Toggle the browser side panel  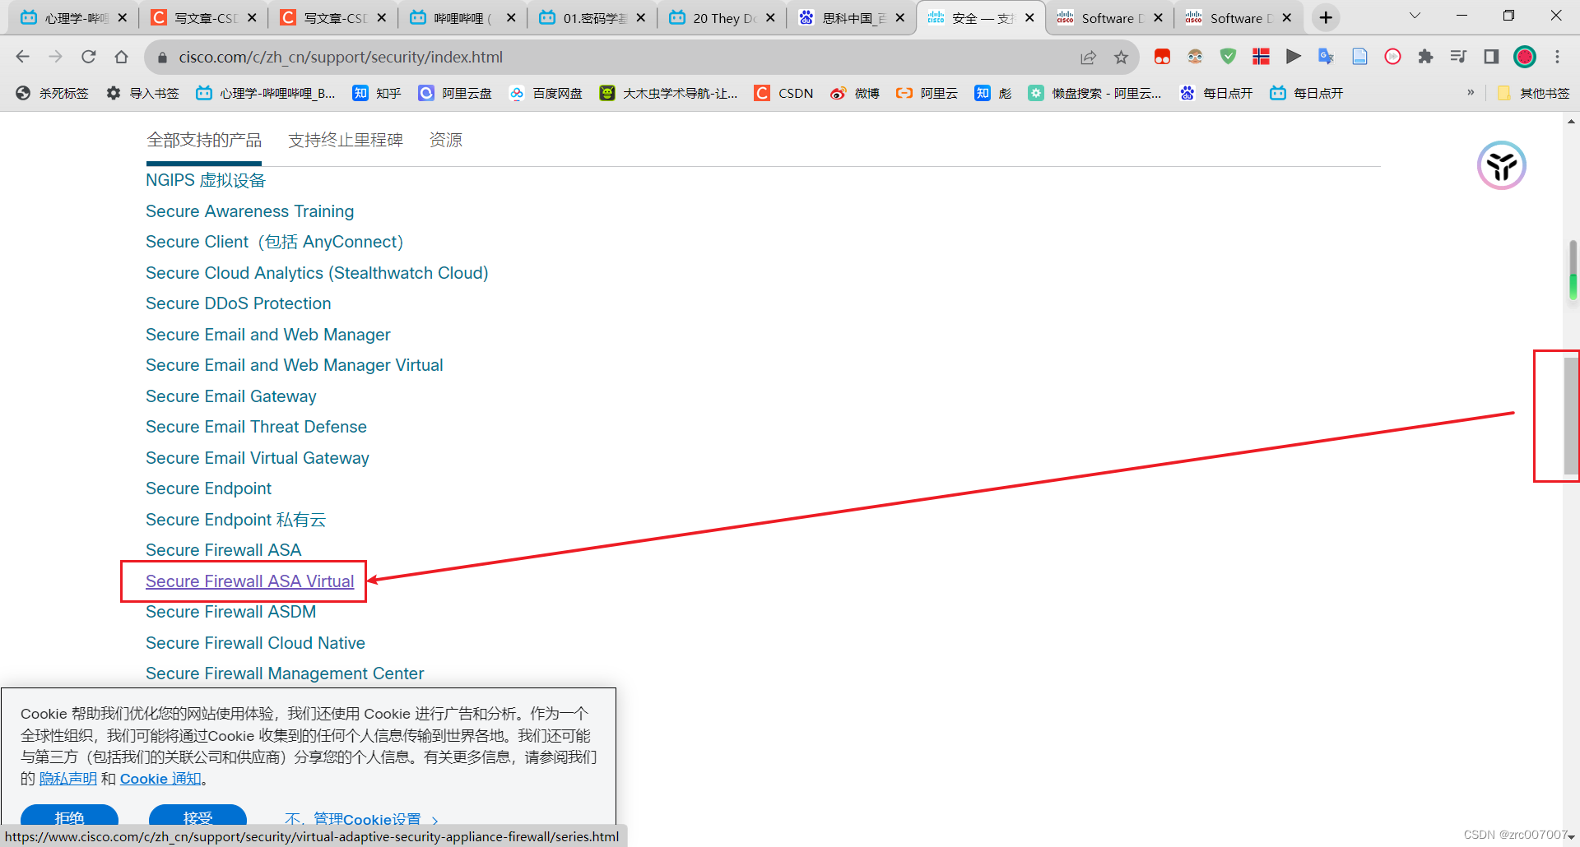[x=1491, y=57]
